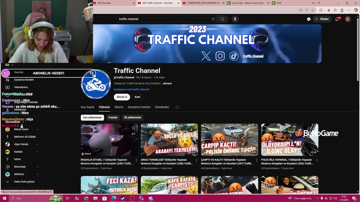
Task: Open the Instagram icon in the channel banner
Action: 220,56
